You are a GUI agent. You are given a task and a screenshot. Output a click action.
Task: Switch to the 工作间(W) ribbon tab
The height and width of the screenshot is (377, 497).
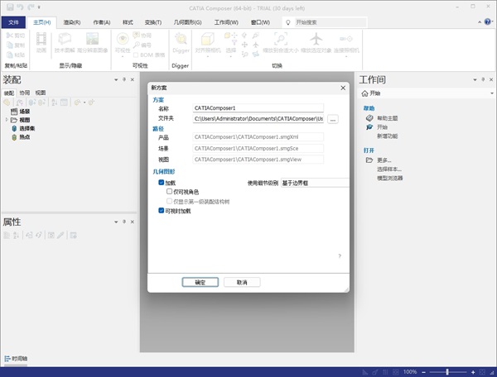(226, 22)
